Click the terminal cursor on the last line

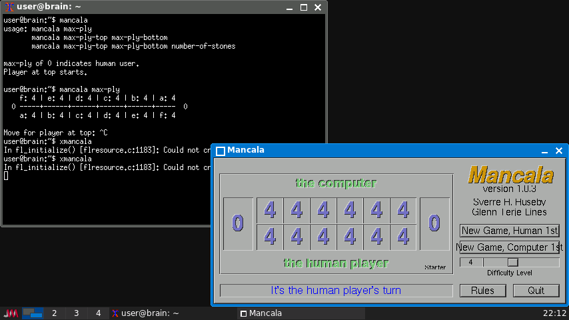(6, 176)
